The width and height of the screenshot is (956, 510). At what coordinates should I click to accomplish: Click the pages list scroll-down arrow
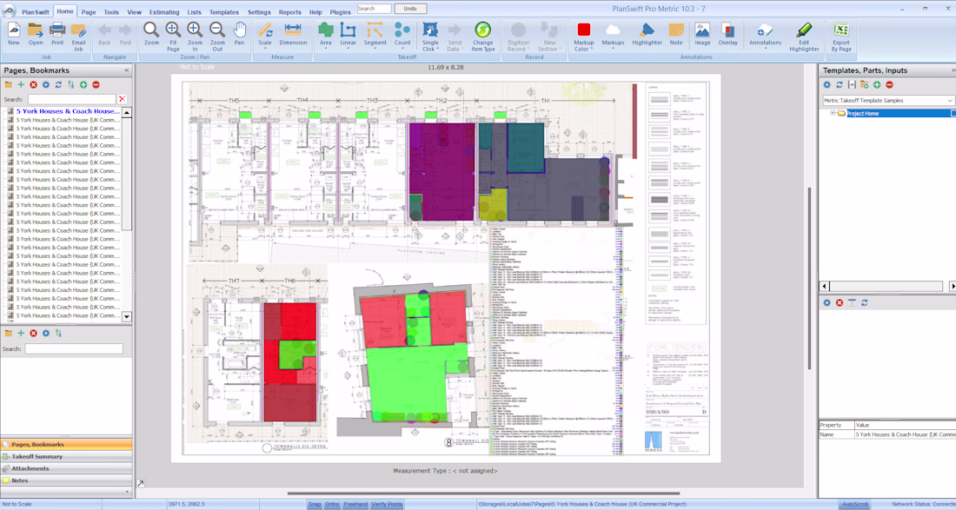[127, 317]
